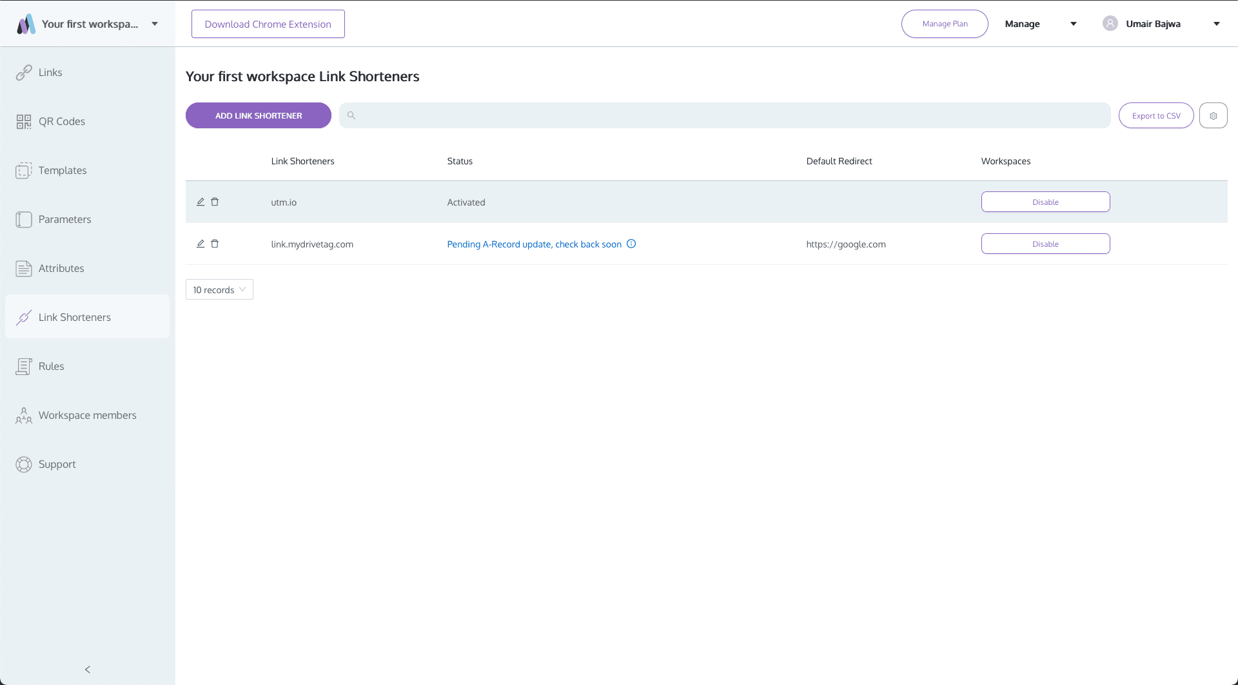Click ADD LINK SHORTENER button
1238x685 pixels.
pos(259,115)
